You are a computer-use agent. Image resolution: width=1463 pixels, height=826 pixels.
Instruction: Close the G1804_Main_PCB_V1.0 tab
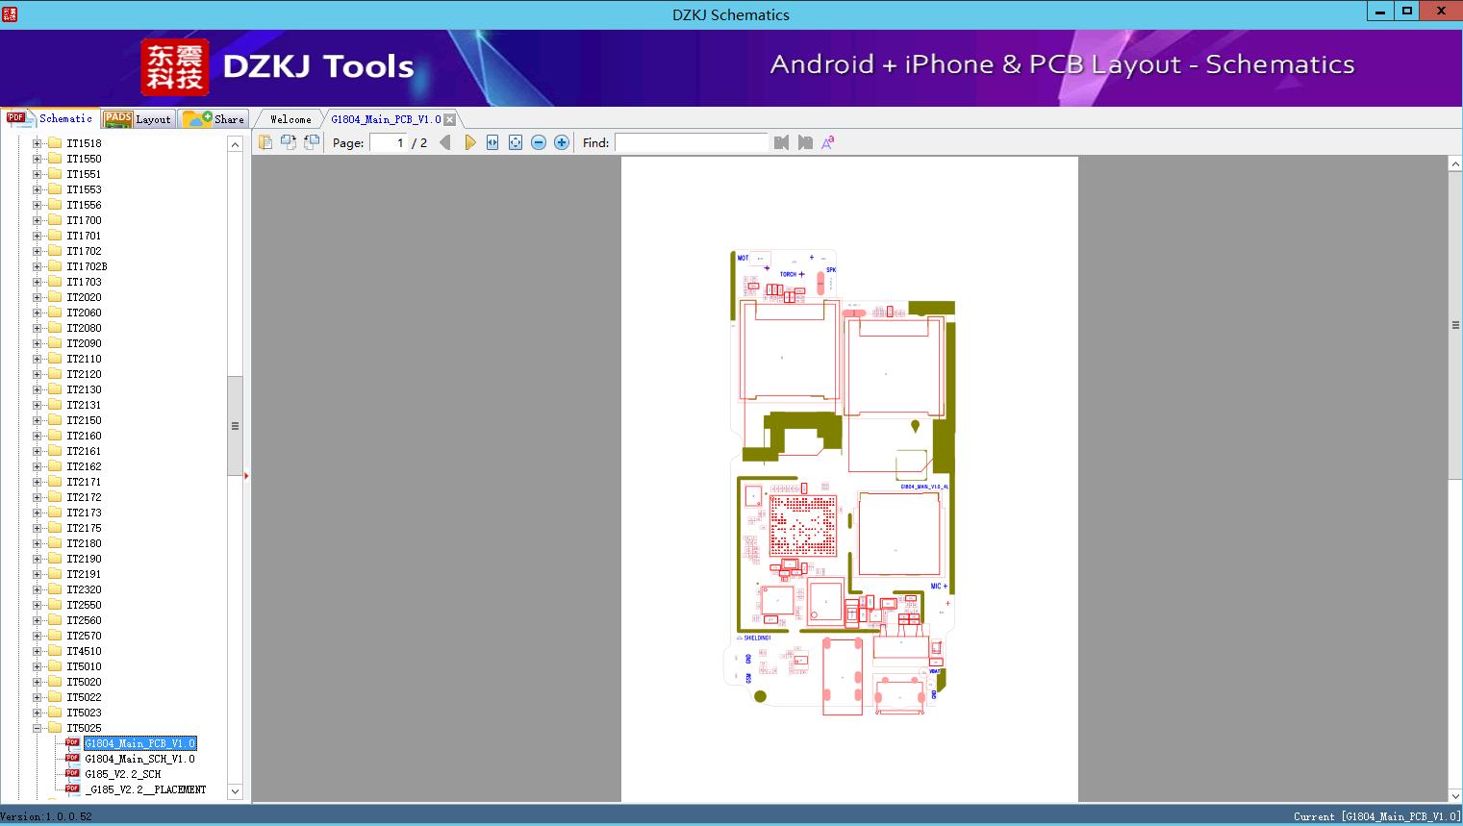tap(449, 119)
